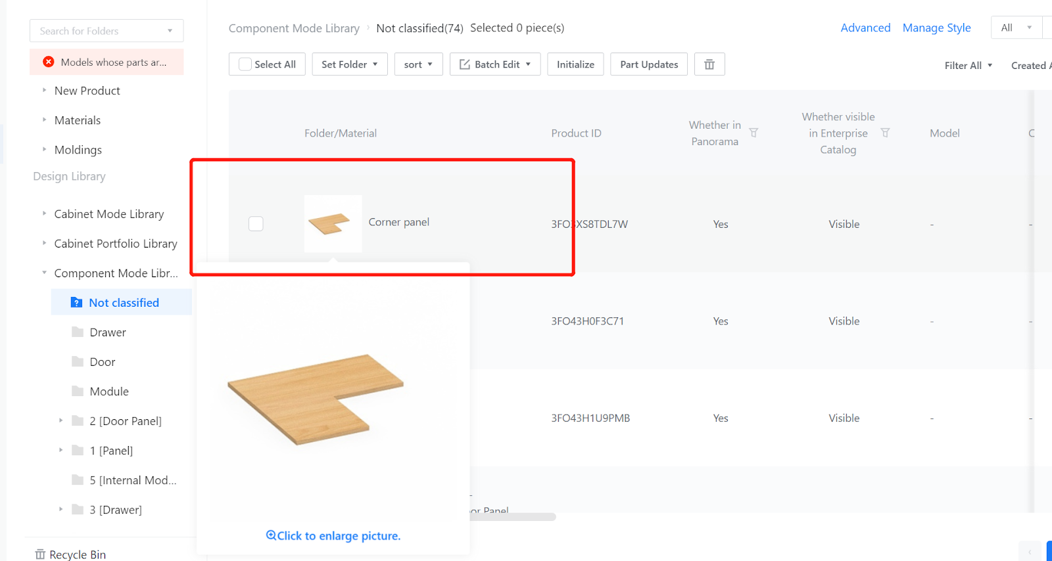Open the Set Folder dropdown
The width and height of the screenshot is (1052, 561).
click(349, 64)
